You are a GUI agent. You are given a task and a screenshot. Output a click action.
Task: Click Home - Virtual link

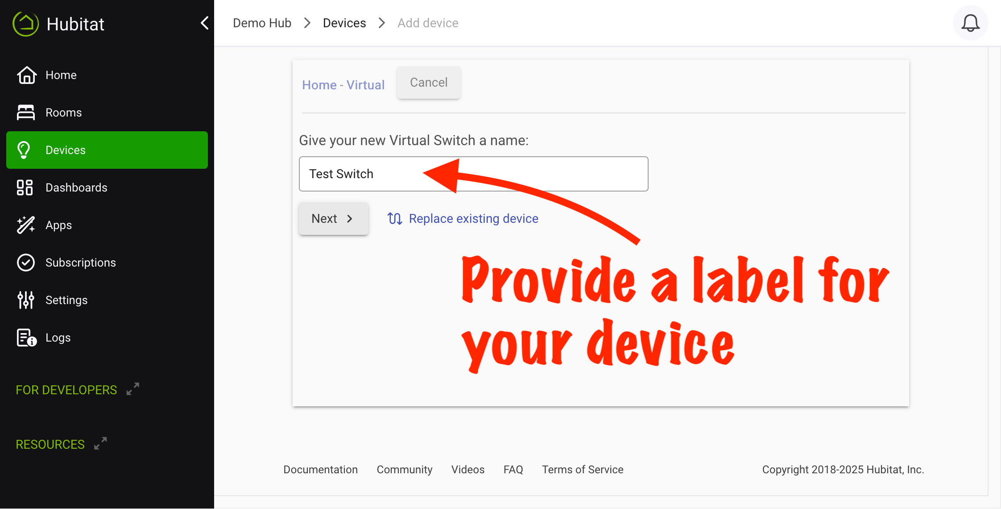343,85
